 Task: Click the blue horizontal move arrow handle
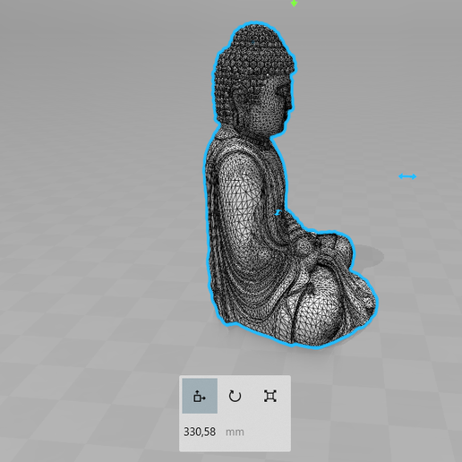[407, 176]
